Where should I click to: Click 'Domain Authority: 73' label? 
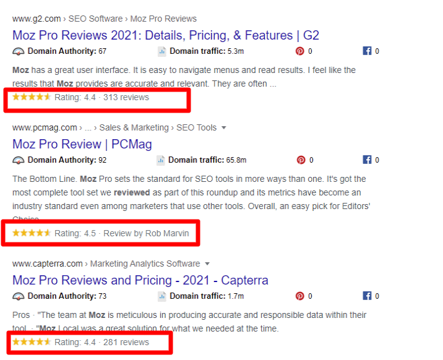pyautogui.click(x=67, y=296)
